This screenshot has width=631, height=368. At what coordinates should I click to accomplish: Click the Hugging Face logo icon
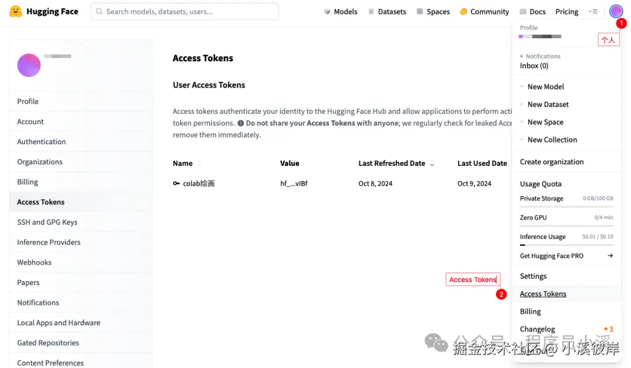(x=16, y=11)
